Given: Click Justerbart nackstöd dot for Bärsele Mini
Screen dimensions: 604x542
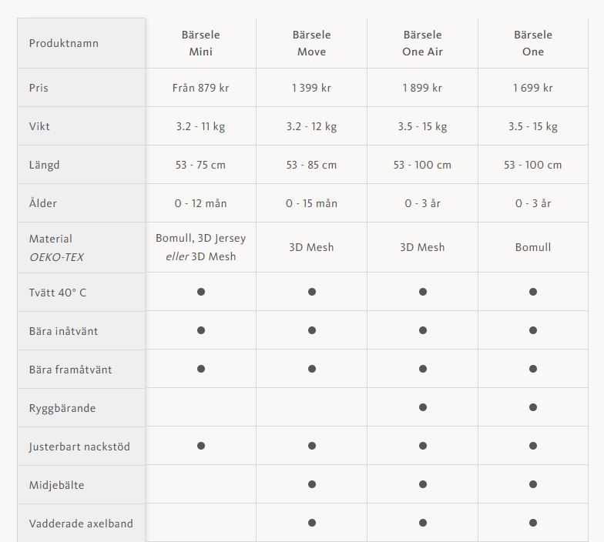Looking at the screenshot, I should pos(201,446).
